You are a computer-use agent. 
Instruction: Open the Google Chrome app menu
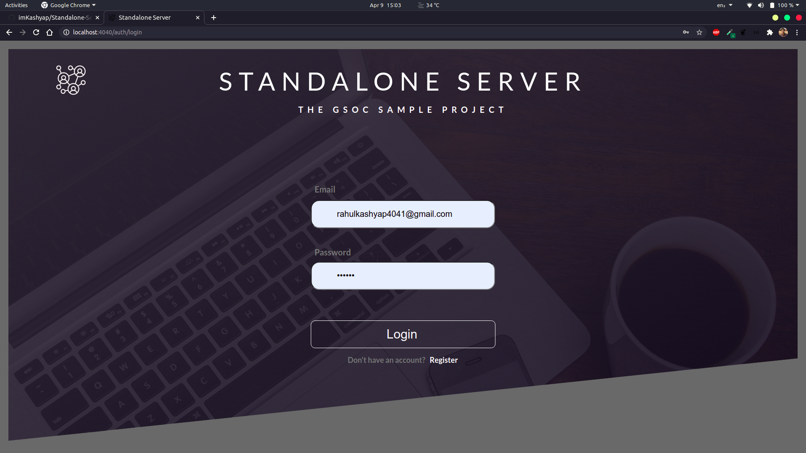(68, 5)
